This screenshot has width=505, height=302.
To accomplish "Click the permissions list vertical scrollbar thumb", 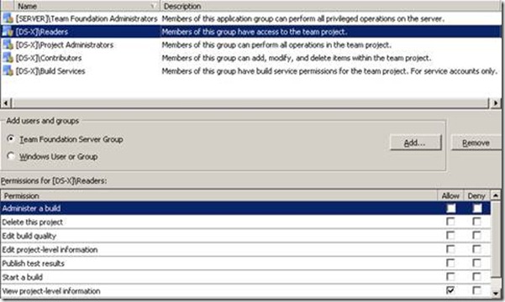I will 496,238.
